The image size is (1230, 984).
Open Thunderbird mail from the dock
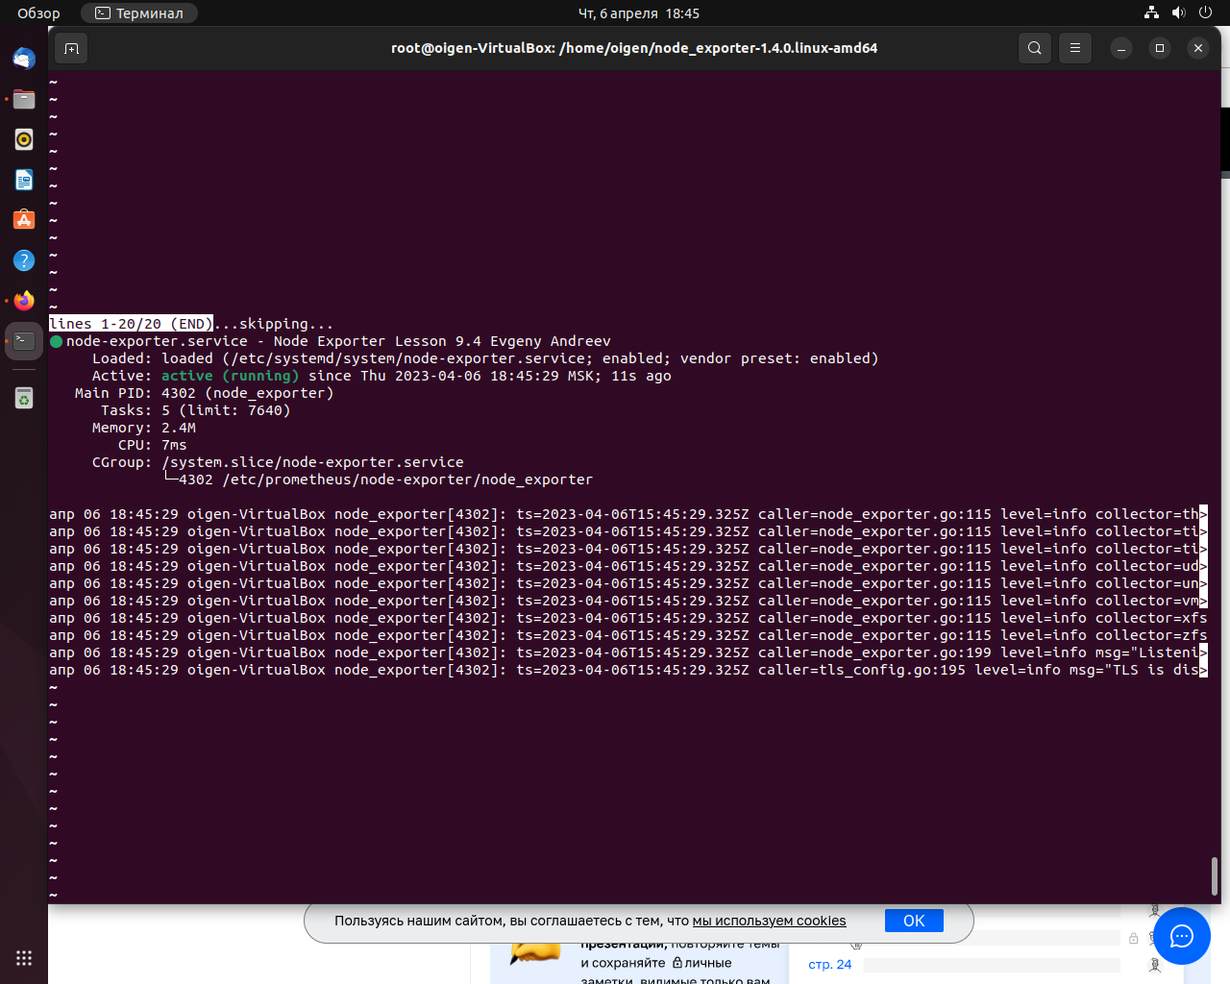[x=23, y=59]
